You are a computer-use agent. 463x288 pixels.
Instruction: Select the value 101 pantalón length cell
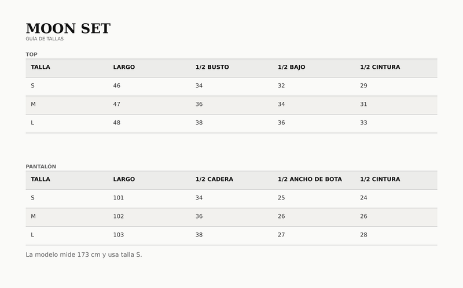coord(119,198)
